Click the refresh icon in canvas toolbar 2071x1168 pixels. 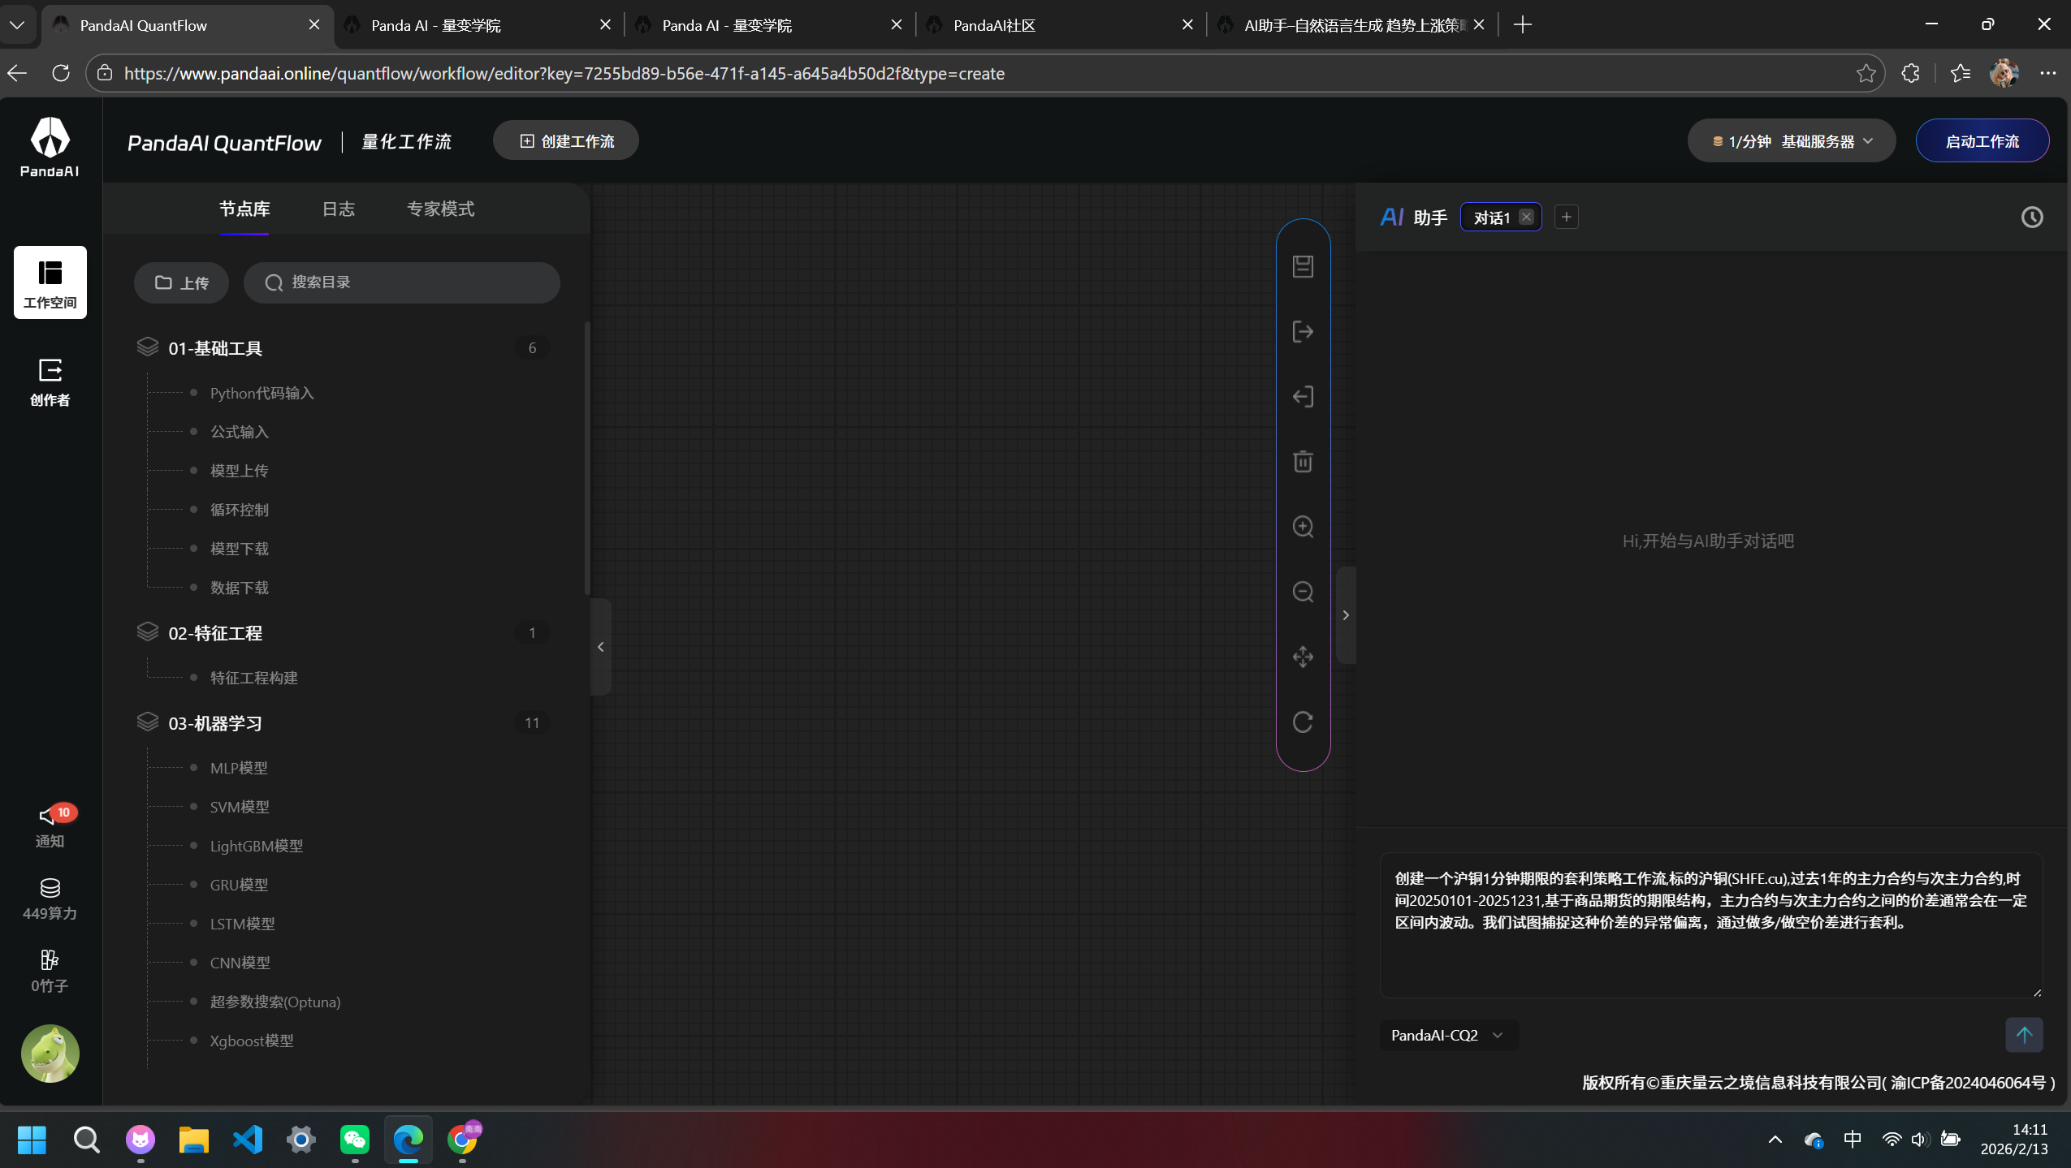1303,722
